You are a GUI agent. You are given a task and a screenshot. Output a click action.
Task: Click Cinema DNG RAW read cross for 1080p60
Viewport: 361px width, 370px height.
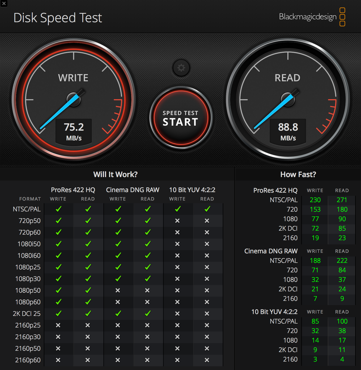147,302
